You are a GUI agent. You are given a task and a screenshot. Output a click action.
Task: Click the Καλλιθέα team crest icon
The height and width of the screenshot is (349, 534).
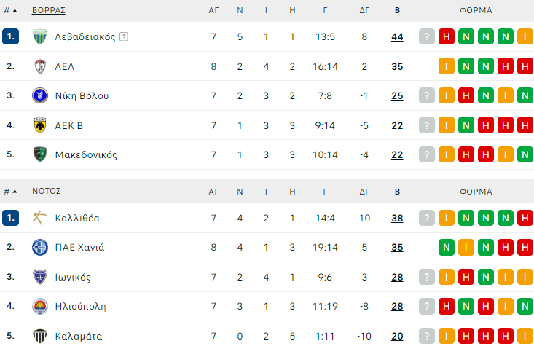tap(40, 218)
